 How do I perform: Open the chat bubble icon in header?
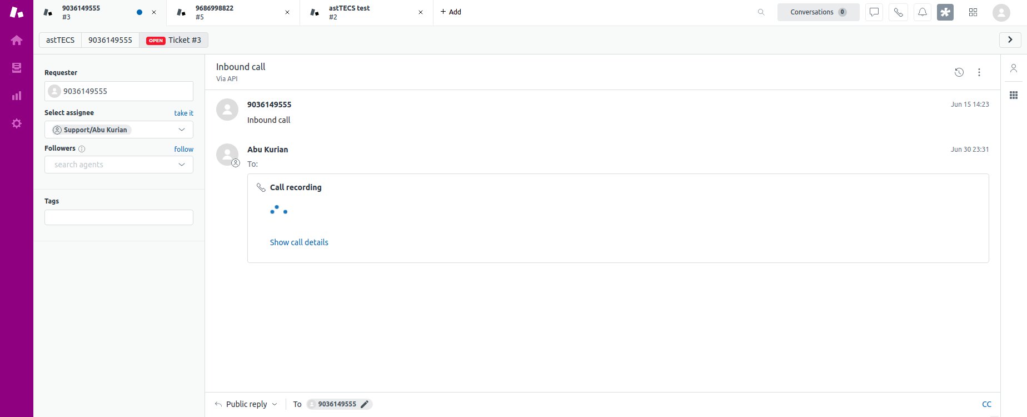[874, 12]
